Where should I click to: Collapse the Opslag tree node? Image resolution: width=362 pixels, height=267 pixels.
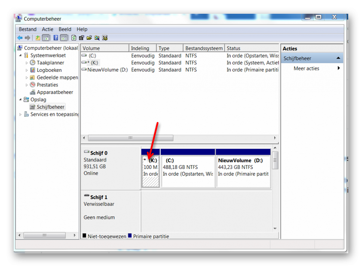click(x=20, y=100)
